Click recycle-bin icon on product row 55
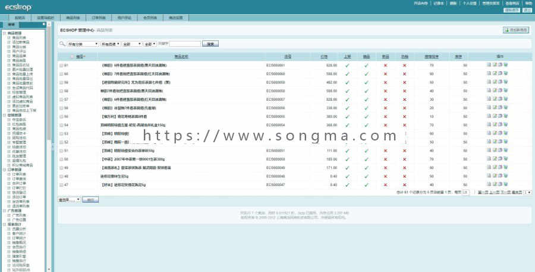 pyautogui.click(x=505, y=116)
